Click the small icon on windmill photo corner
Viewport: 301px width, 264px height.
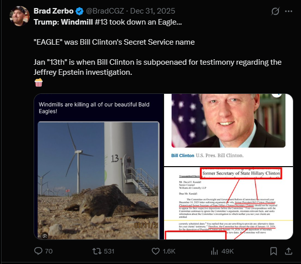point(45,235)
